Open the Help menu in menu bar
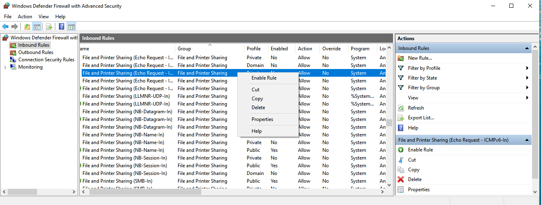 (60, 17)
